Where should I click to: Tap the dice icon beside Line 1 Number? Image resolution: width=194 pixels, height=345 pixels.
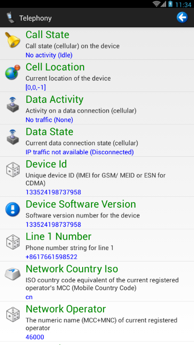click(13, 242)
